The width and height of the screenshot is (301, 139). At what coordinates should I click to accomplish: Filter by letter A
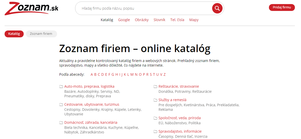(x=92, y=74)
